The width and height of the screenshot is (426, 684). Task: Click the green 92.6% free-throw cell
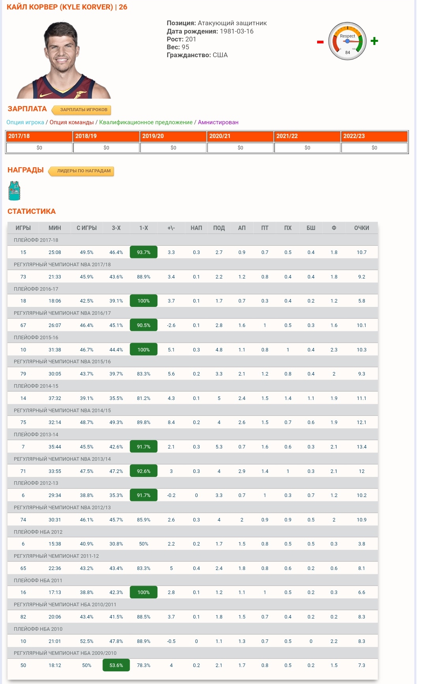click(x=144, y=471)
